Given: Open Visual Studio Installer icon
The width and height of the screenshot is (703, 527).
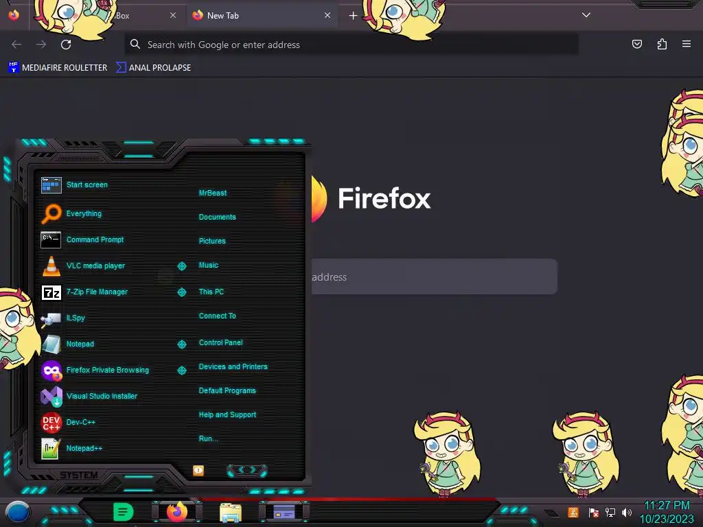Looking at the screenshot, I should (x=51, y=397).
